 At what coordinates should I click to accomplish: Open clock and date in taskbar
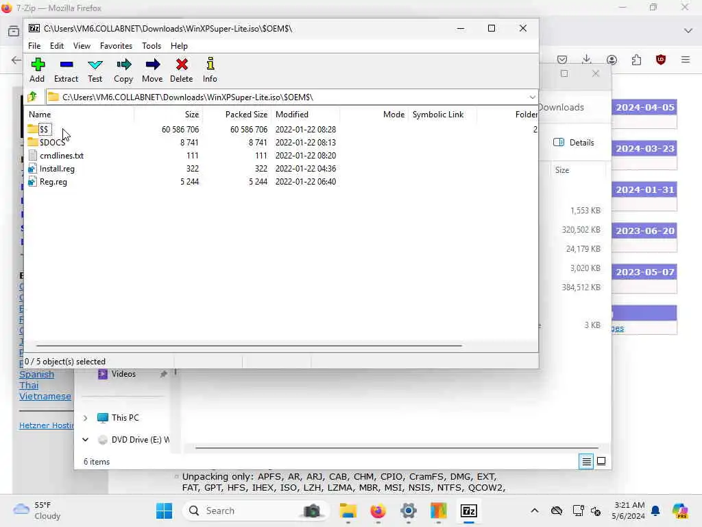pyautogui.click(x=629, y=511)
